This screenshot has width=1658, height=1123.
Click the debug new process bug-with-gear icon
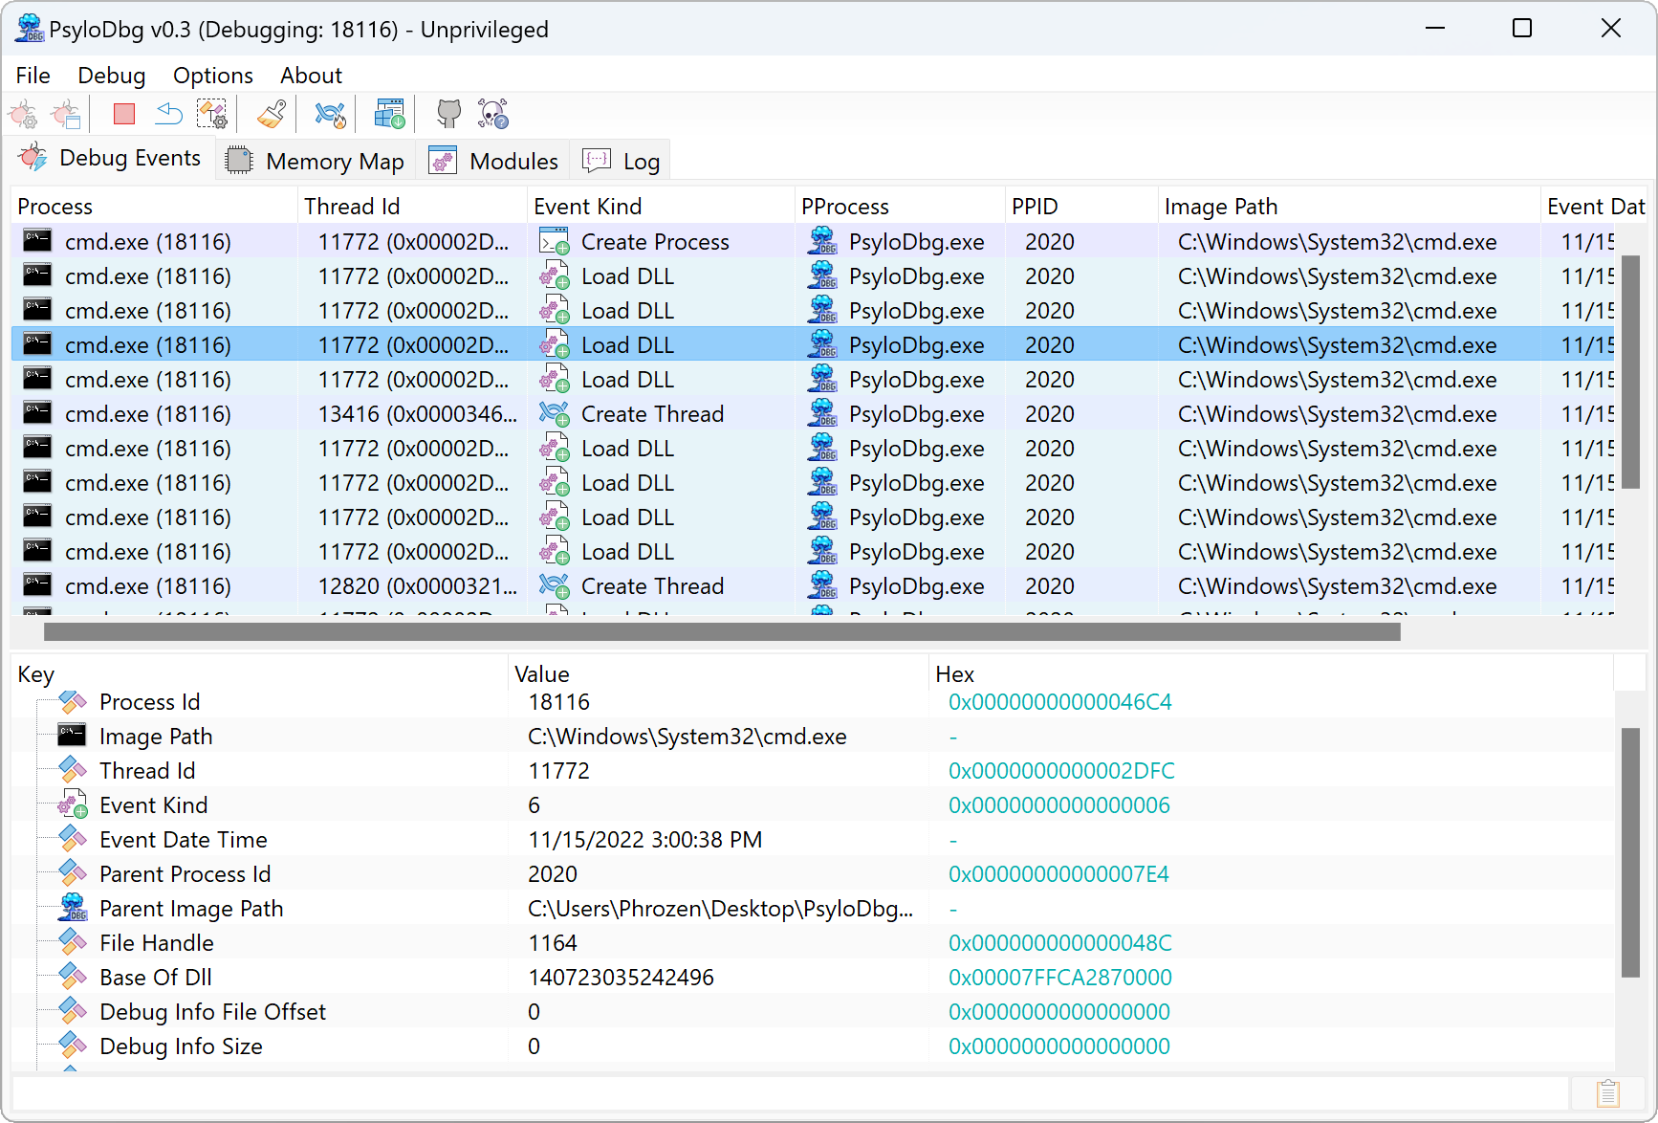23,115
